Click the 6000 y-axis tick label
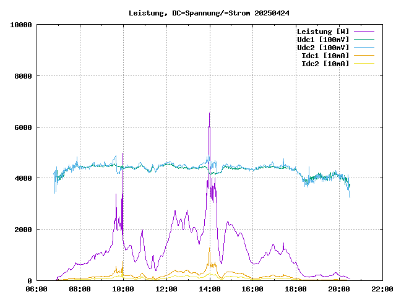396x297 pixels. (x=23, y=127)
